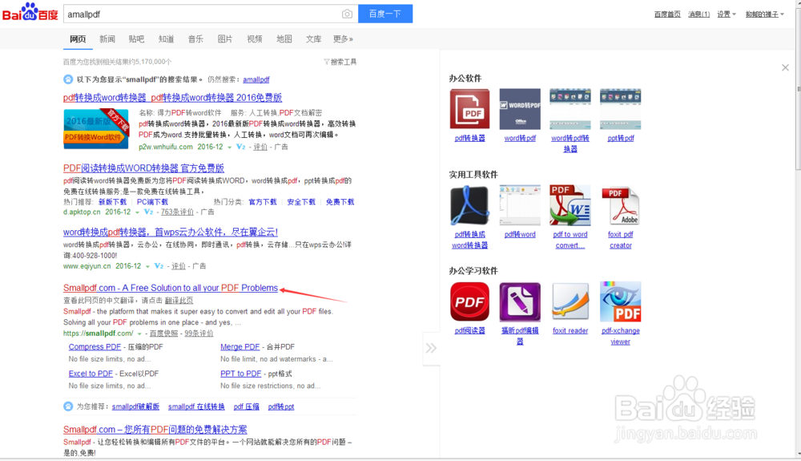Screen dimensions: 801x461
Task: Switch to the 新闻 tab
Action: (107, 38)
